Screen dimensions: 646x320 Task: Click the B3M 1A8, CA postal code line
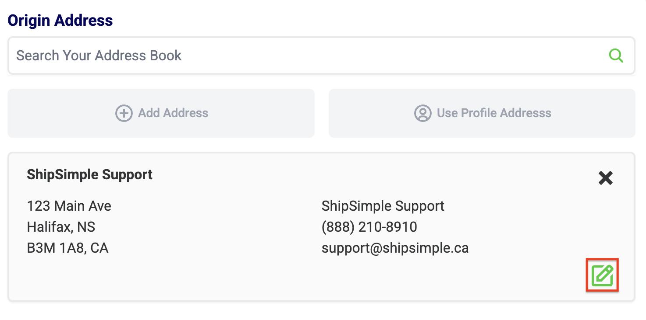click(67, 248)
